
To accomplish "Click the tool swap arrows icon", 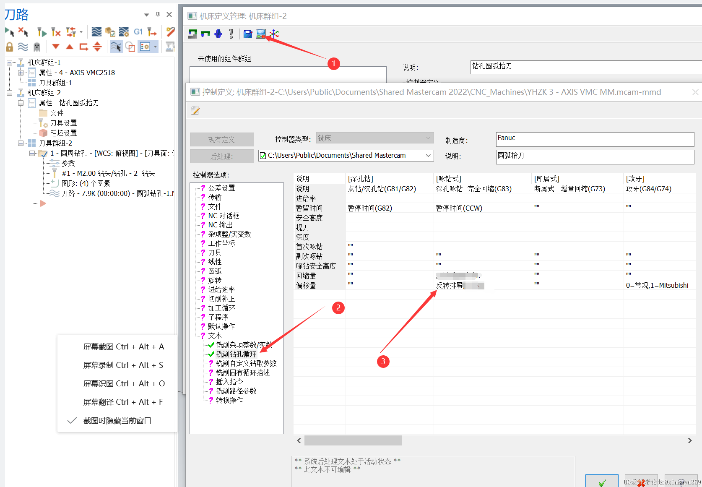I will [x=71, y=32].
